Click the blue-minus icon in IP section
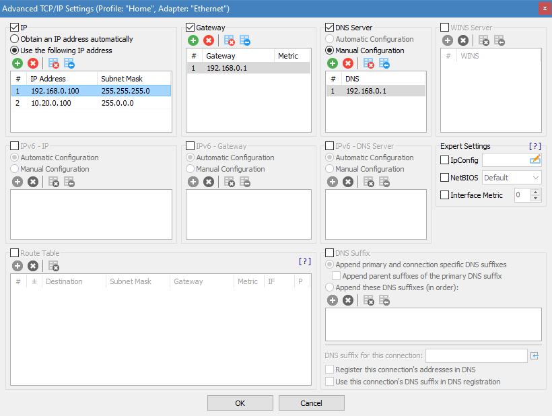 pos(69,63)
